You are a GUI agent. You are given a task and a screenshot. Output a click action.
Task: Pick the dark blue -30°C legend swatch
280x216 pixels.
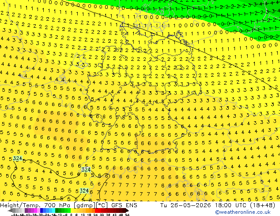42,210
